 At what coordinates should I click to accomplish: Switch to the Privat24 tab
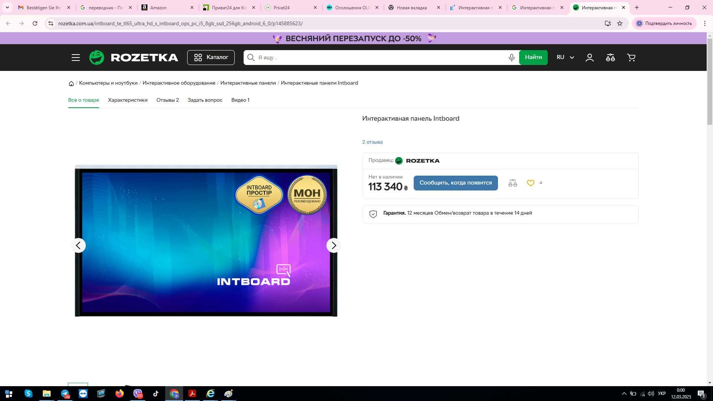click(x=290, y=7)
